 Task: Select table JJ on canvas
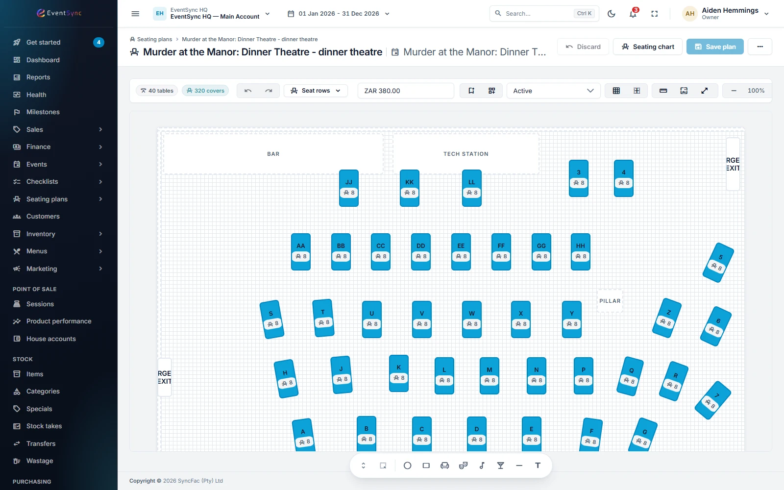pyautogui.click(x=349, y=188)
